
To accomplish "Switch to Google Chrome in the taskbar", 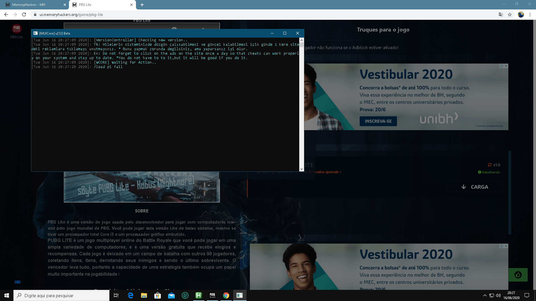I will (226, 295).
